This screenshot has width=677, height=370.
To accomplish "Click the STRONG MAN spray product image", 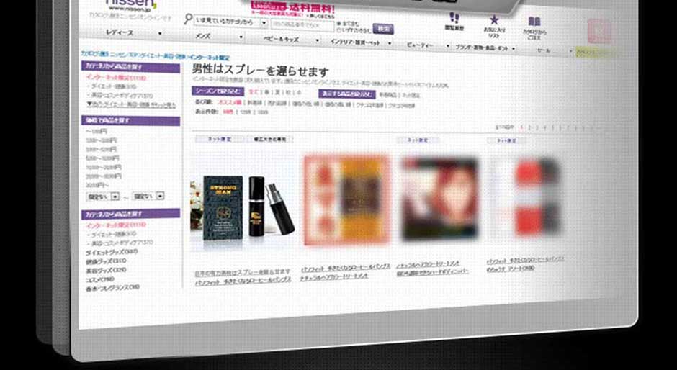I will pyautogui.click(x=243, y=207).
